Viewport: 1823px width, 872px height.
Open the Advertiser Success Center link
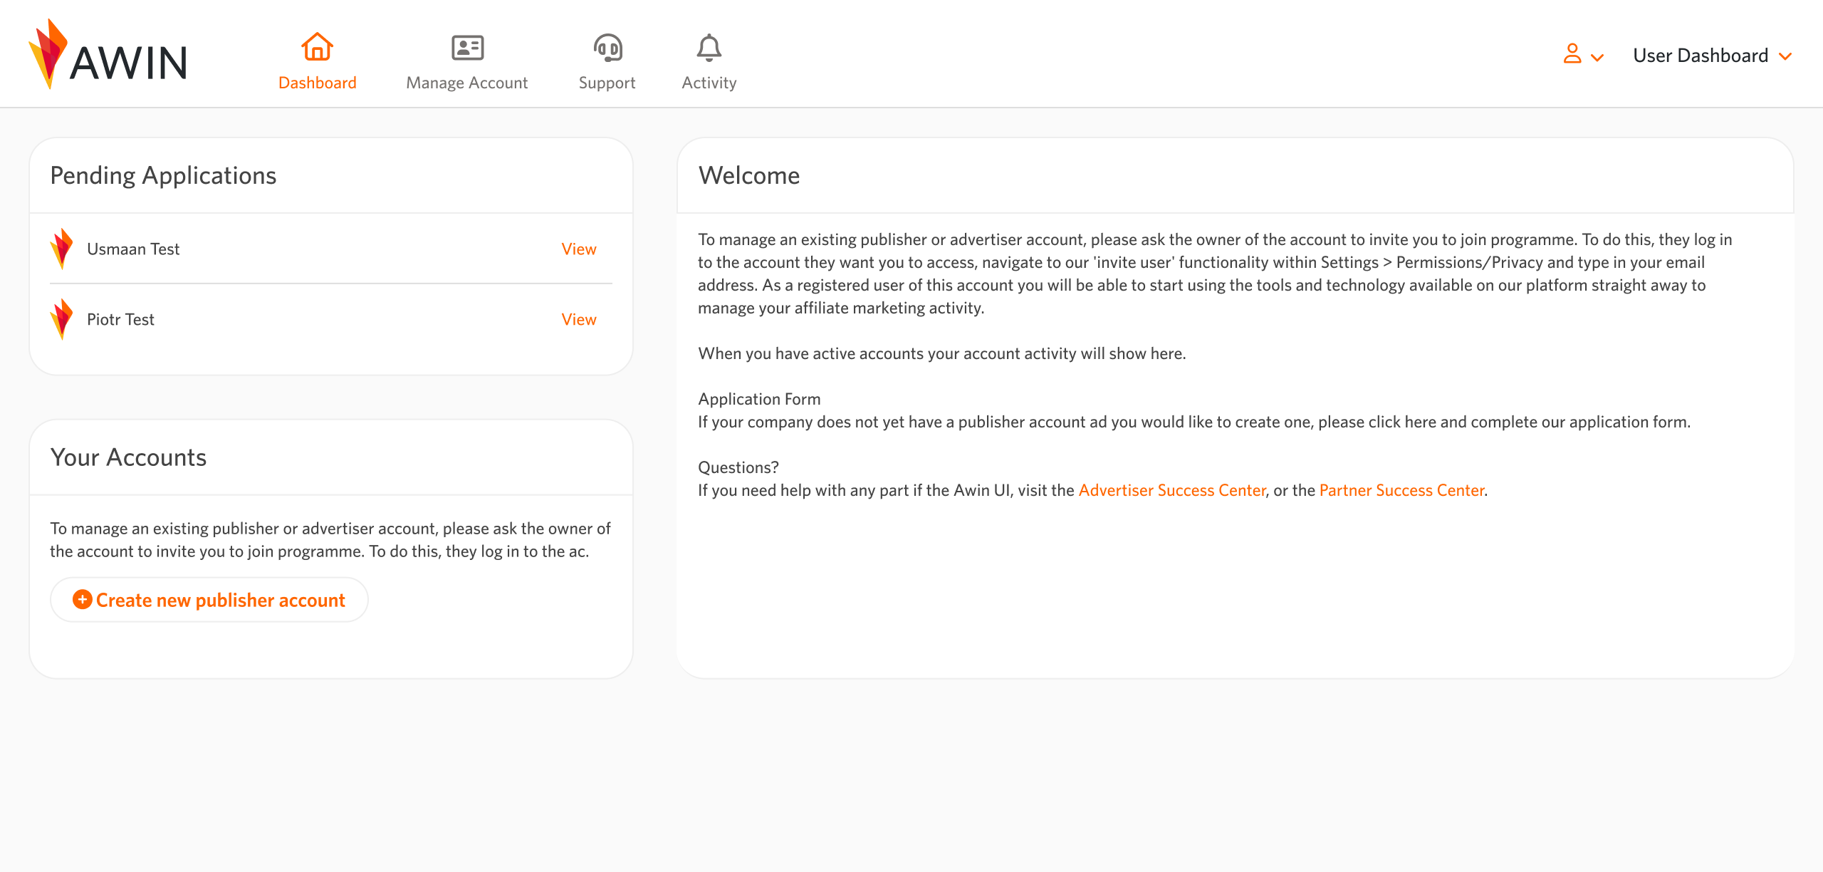pyautogui.click(x=1171, y=490)
